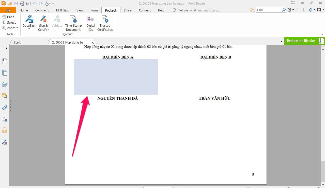Select the Hand tool
This screenshot has width=325, height=188.
click(9, 17)
